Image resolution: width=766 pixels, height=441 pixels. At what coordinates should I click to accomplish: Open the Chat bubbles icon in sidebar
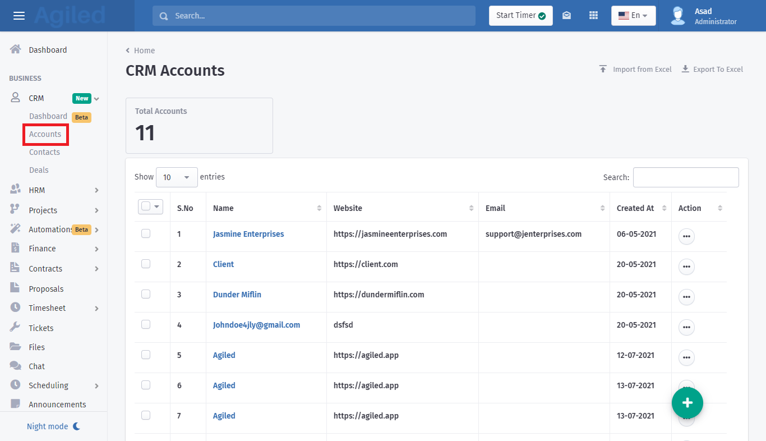(x=16, y=366)
